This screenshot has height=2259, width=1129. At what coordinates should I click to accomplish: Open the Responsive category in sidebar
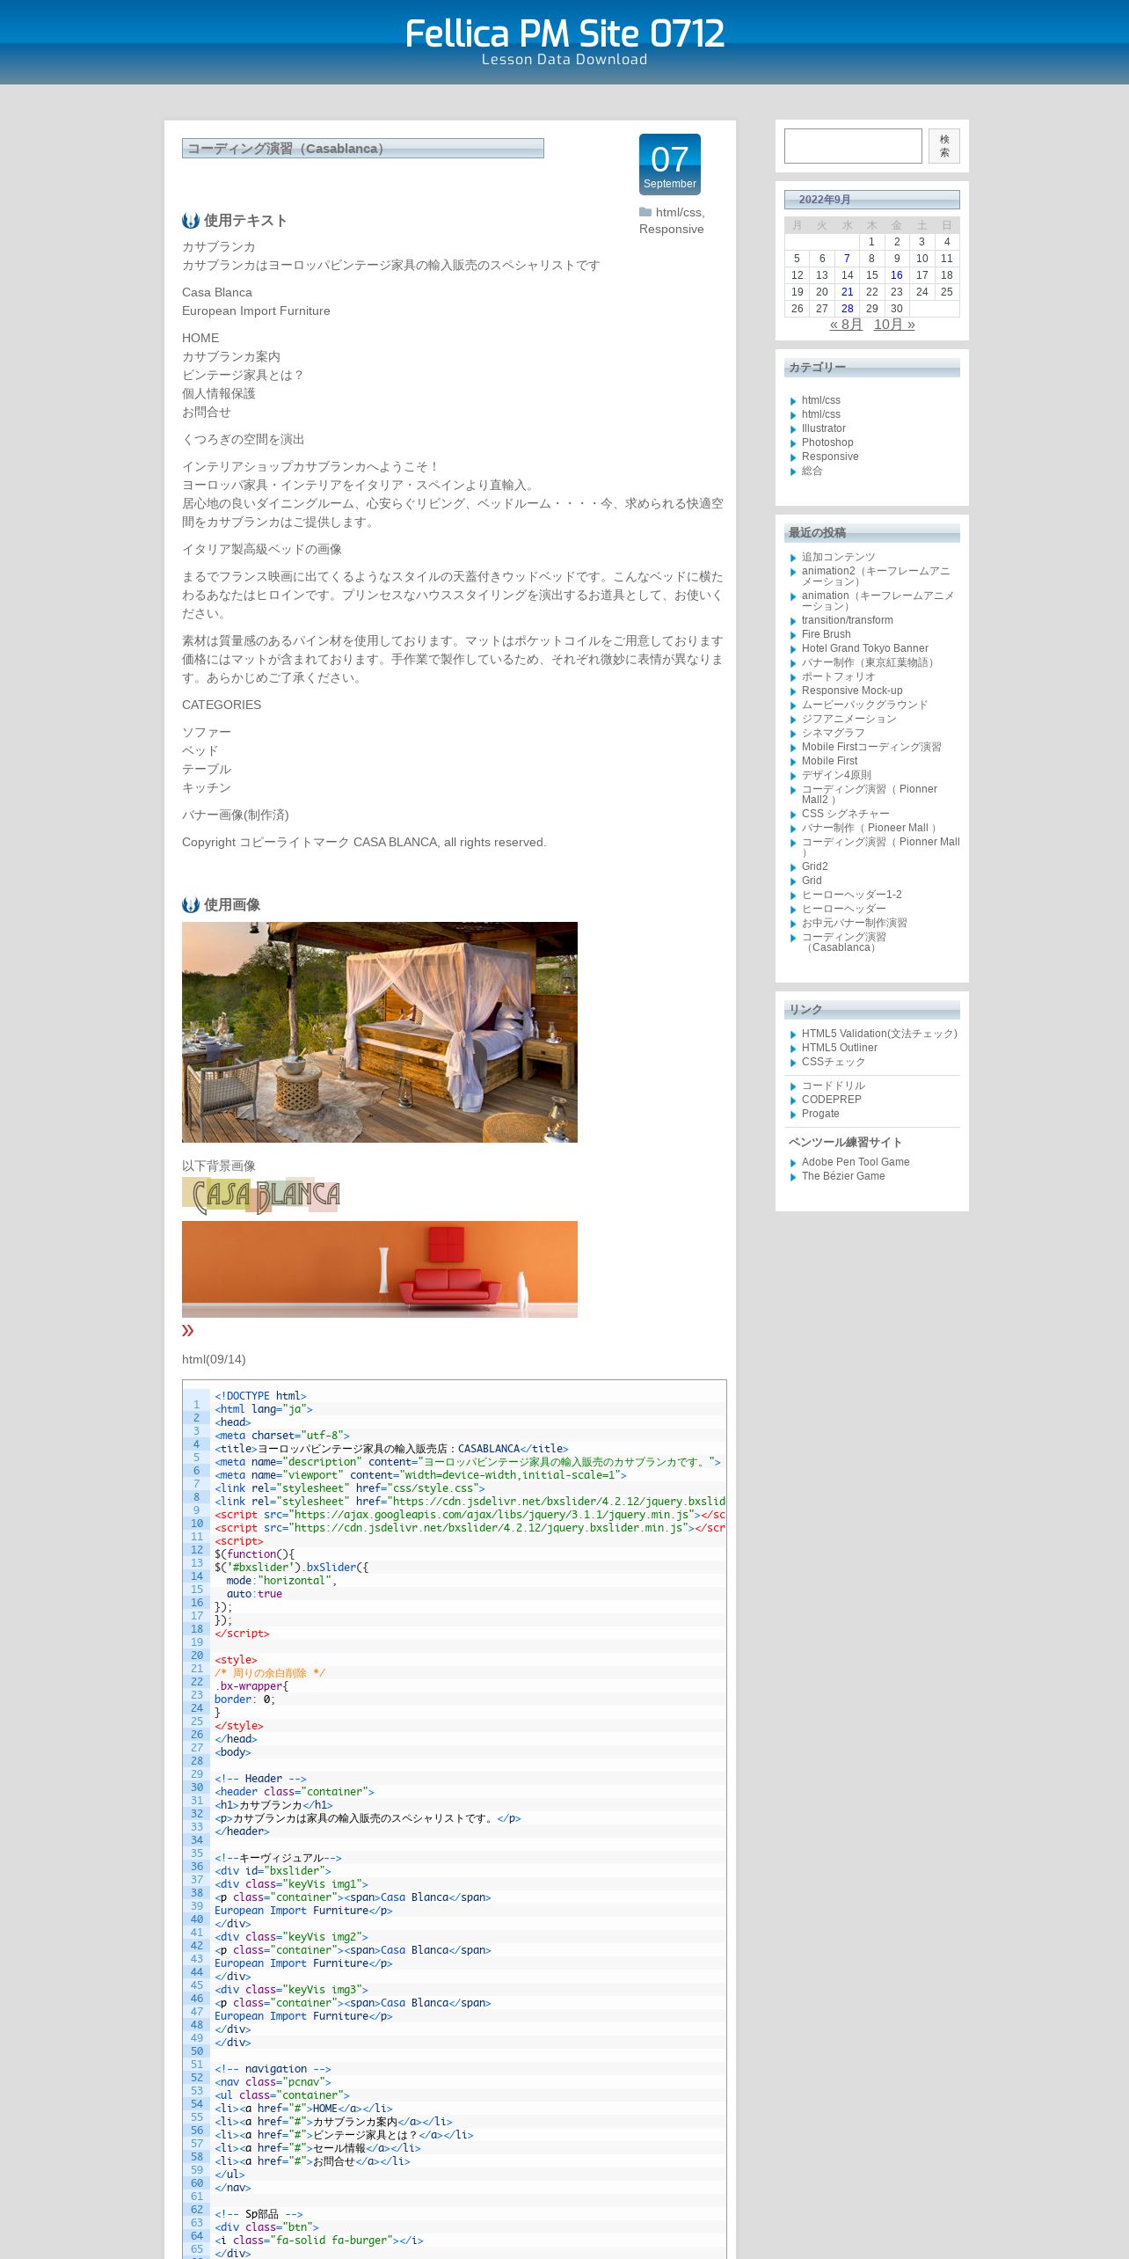[x=830, y=457]
